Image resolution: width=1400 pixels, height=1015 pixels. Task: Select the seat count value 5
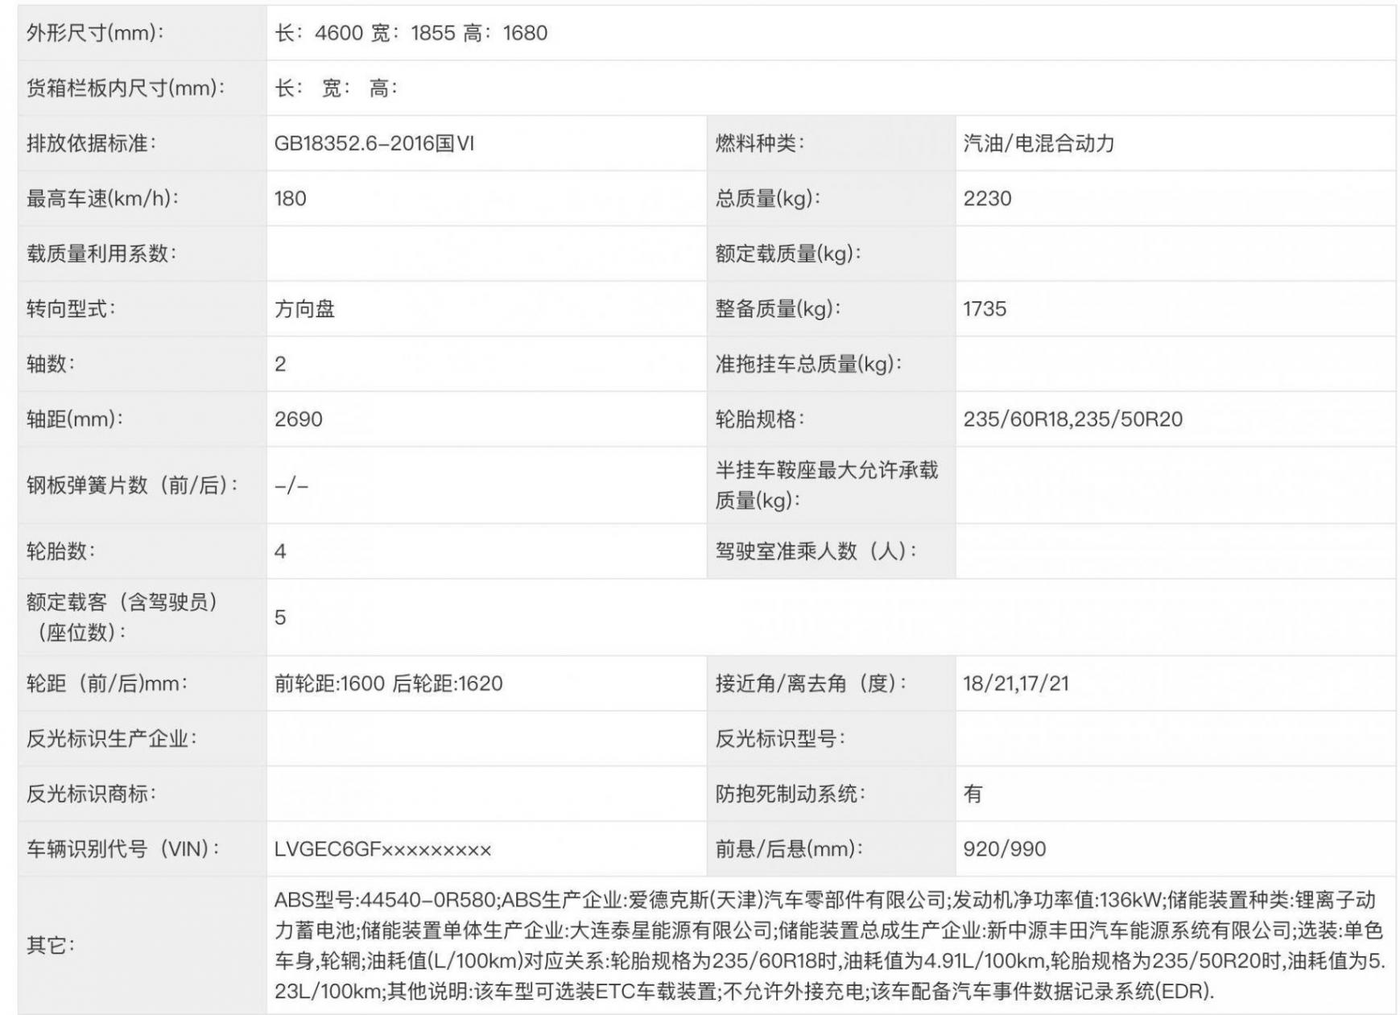280,616
